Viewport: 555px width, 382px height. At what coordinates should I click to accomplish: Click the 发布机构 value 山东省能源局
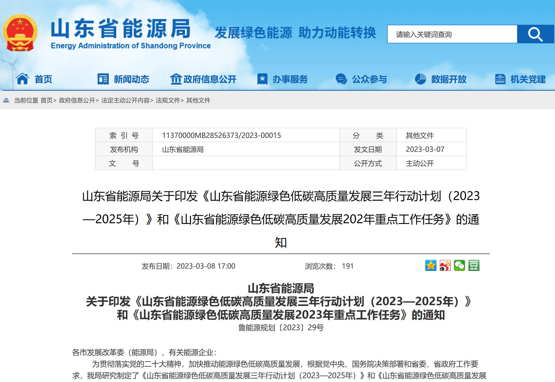(183, 149)
